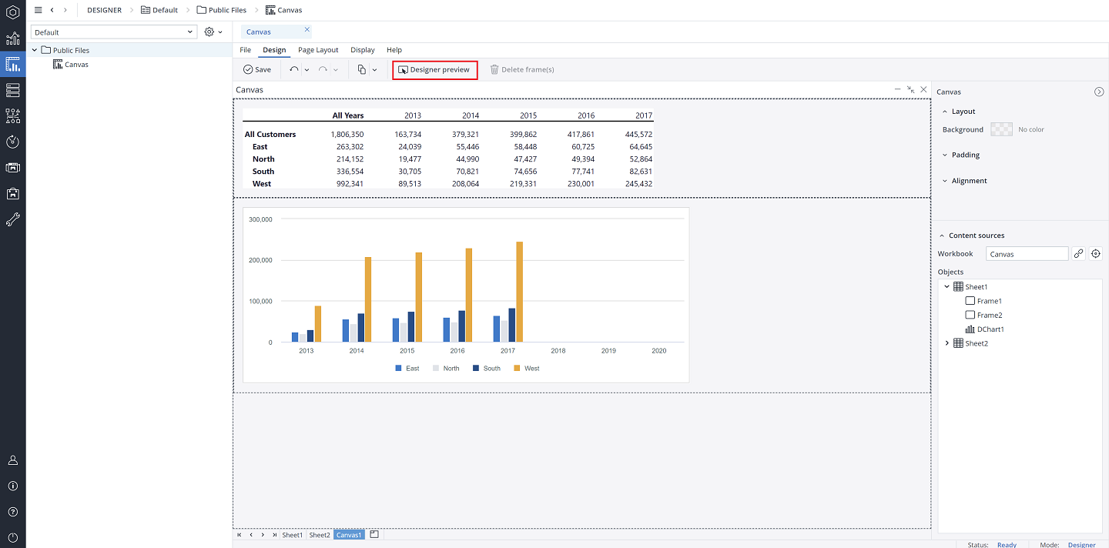Expand the Sheet2 tree node

tap(947, 342)
